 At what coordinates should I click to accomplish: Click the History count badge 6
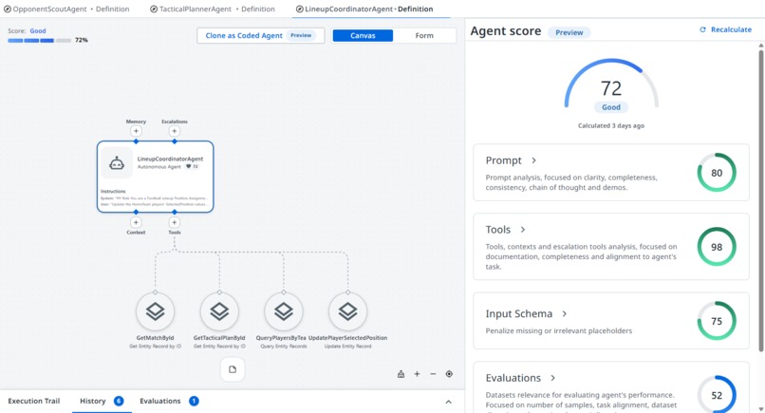(x=119, y=401)
